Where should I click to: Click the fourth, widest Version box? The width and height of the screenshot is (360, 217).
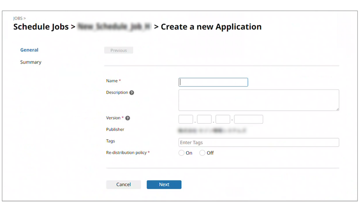[x=248, y=119]
